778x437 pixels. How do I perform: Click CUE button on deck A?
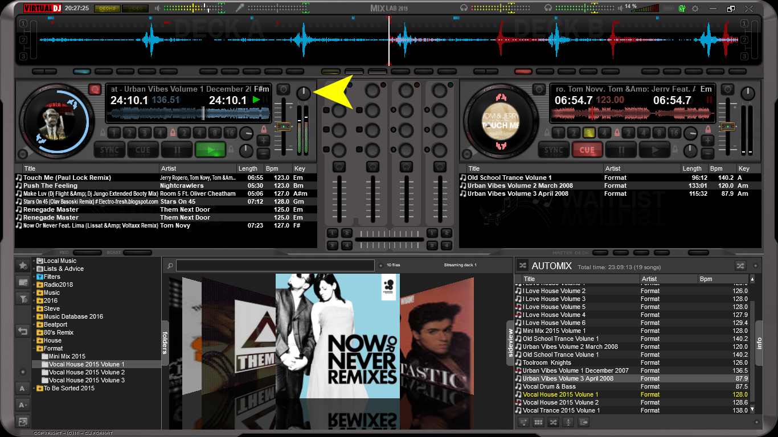tap(143, 150)
